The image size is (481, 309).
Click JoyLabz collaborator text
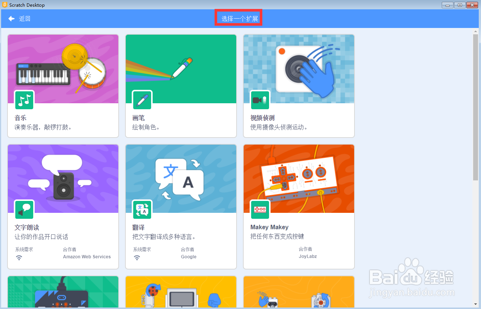[x=308, y=256]
